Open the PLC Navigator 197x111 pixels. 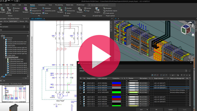26,10
